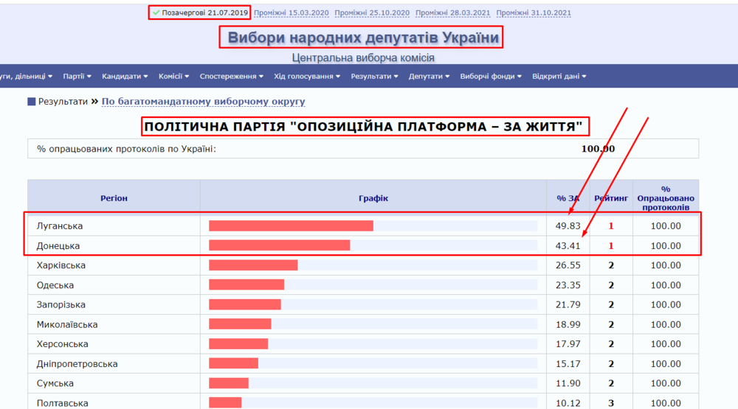Select Проміжні 25.10.2020 election link

(x=372, y=13)
